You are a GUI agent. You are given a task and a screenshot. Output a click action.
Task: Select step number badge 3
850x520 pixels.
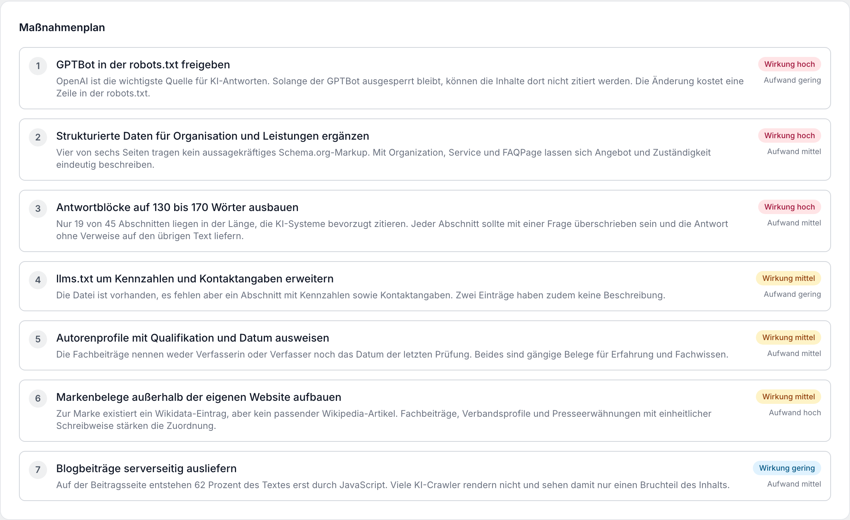coord(38,209)
